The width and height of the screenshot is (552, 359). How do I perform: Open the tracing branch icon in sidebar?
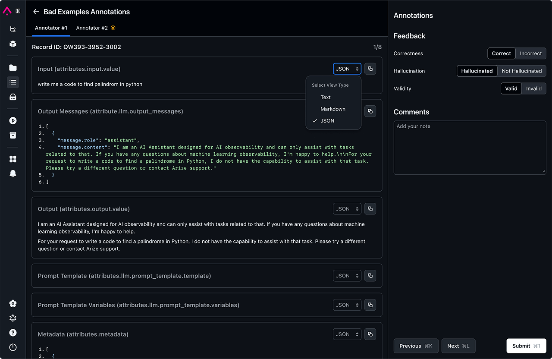(13, 29)
